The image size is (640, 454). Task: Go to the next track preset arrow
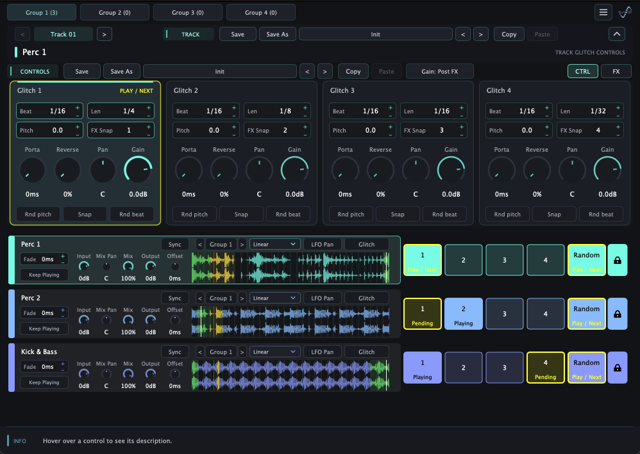tap(481, 34)
